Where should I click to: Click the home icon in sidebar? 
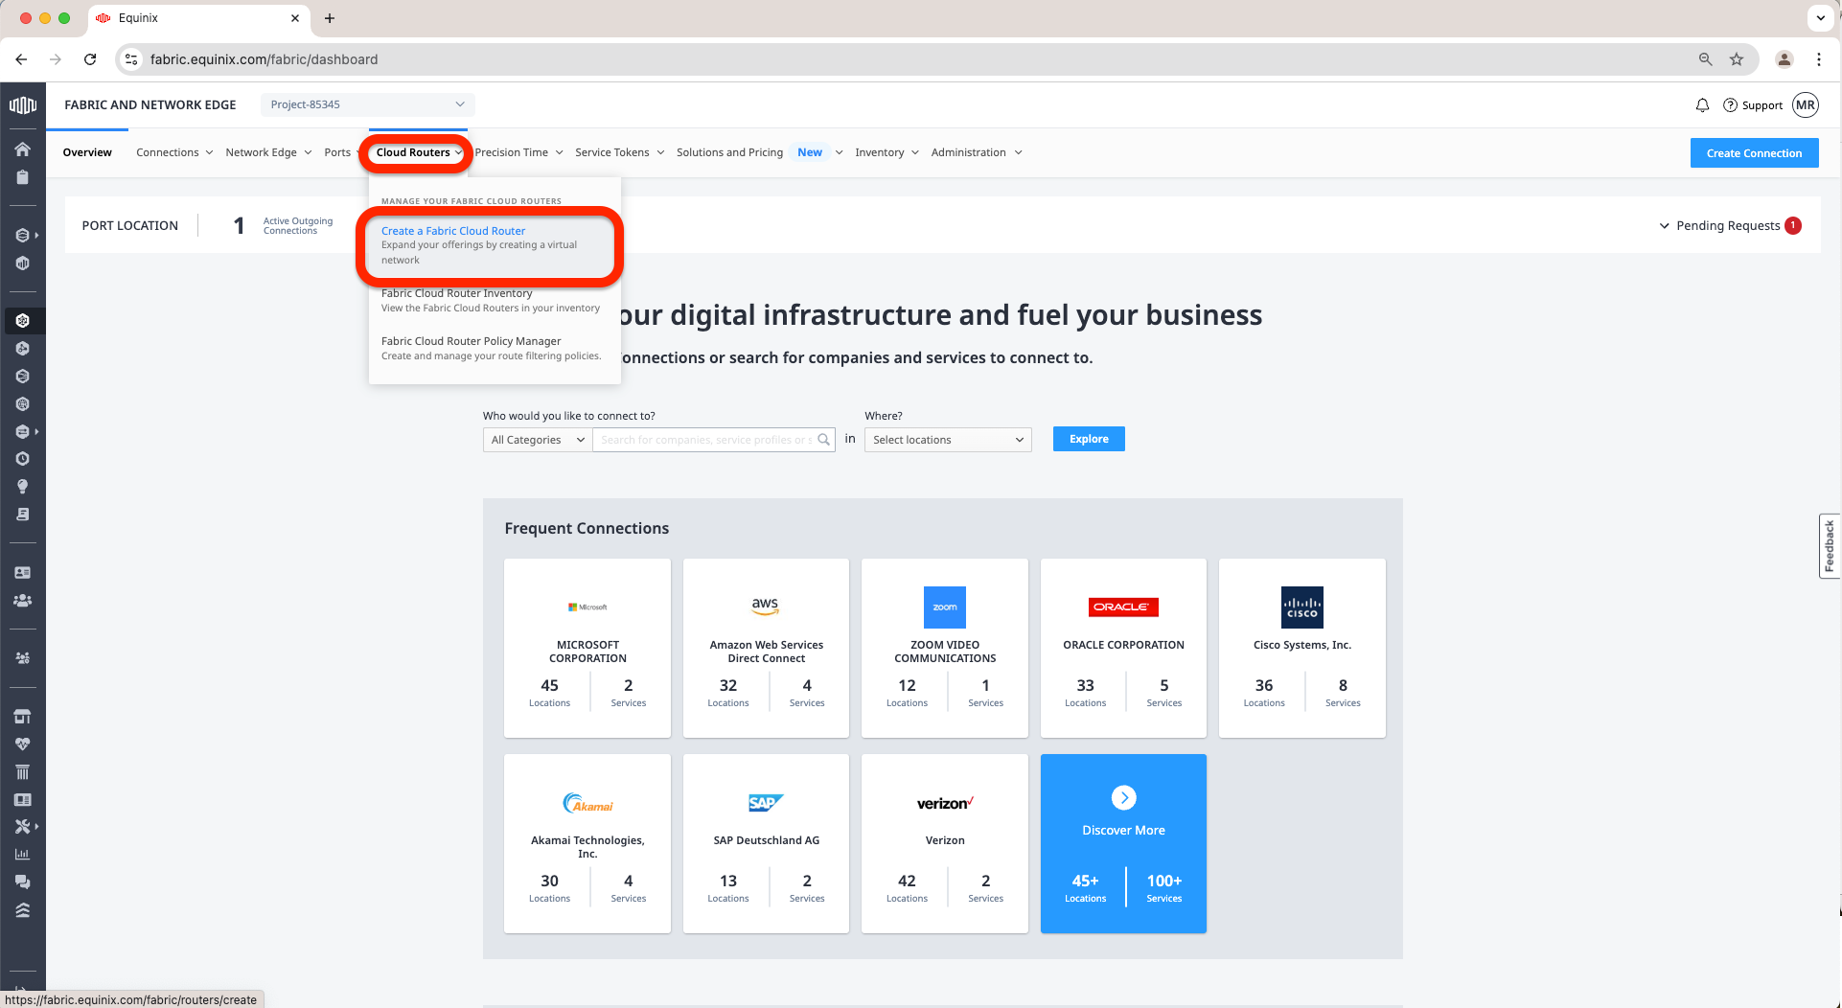(x=22, y=149)
